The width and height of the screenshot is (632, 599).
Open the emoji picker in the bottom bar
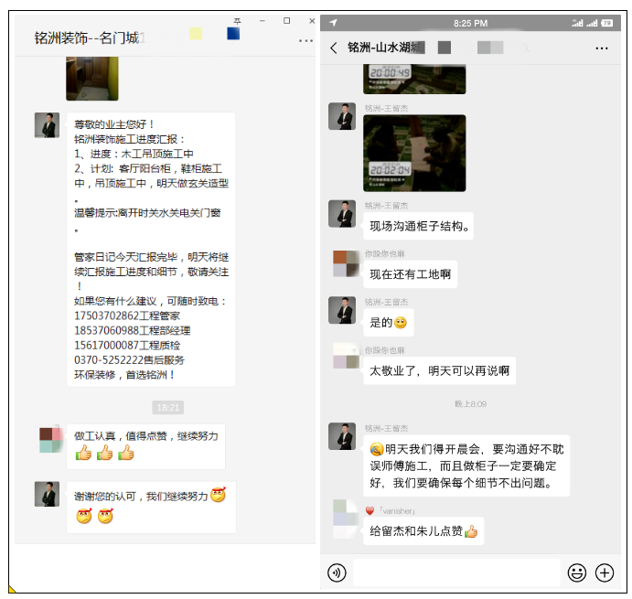click(x=576, y=572)
